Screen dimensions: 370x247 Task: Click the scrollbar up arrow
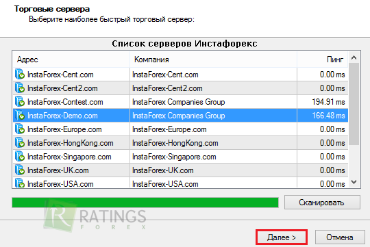coord(354,57)
